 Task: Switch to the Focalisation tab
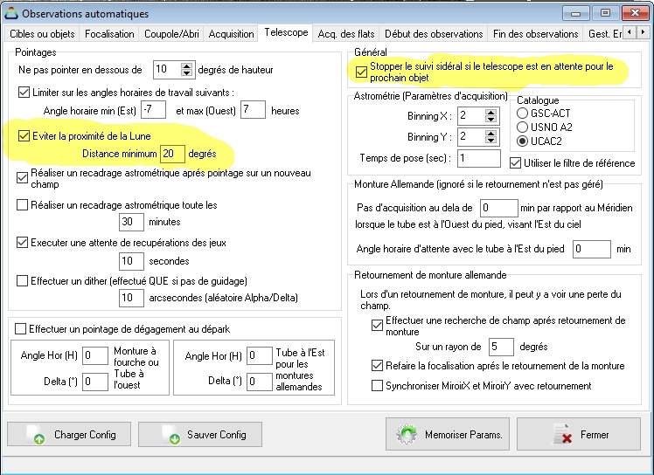tap(109, 34)
